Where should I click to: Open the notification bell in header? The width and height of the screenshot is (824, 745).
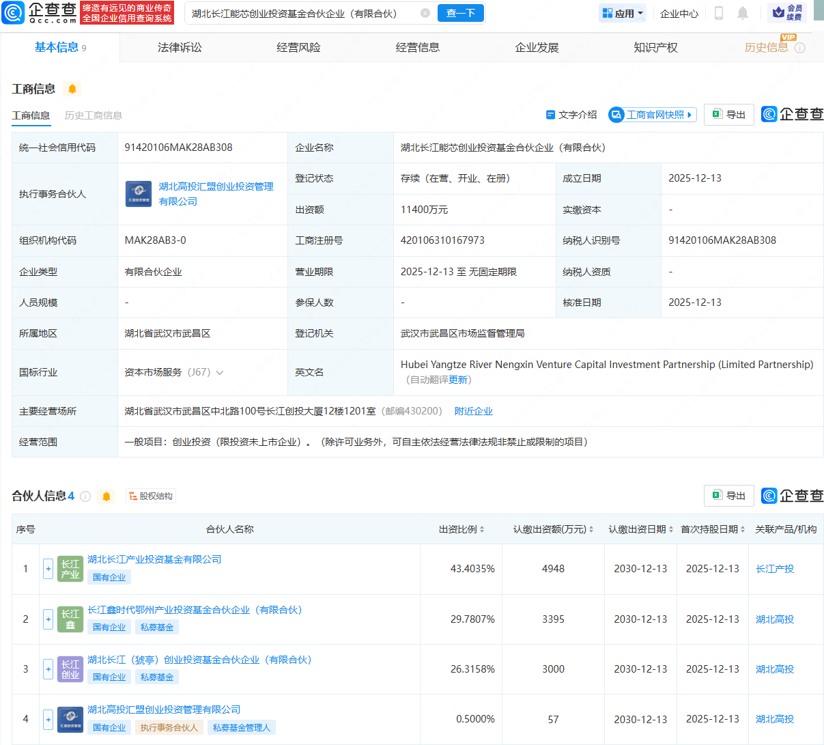click(743, 13)
